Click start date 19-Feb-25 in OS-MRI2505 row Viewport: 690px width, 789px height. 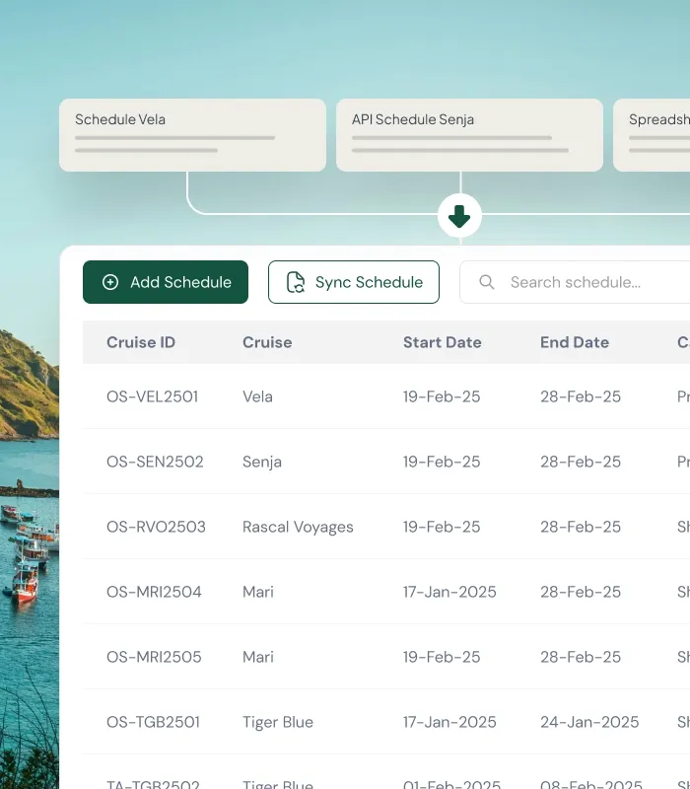[x=442, y=657]
